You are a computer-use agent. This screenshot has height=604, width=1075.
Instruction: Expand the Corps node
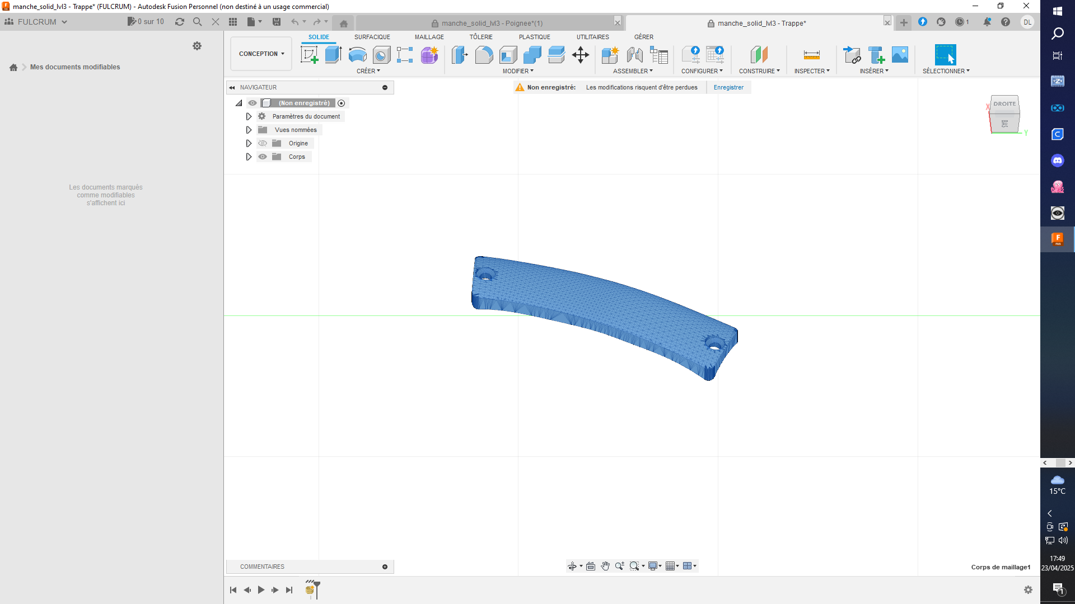(x=249, y=157)
